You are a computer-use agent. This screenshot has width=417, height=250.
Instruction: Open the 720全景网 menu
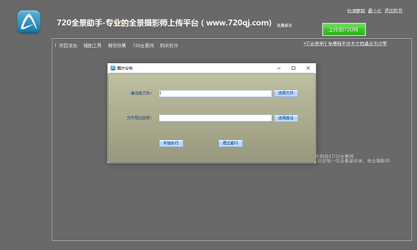pos(143,46)
